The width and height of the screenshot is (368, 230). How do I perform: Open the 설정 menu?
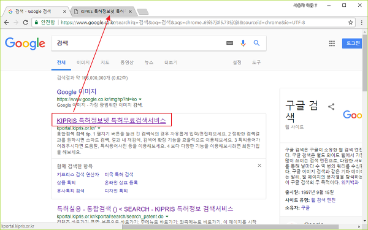click(x=237, y=63)
